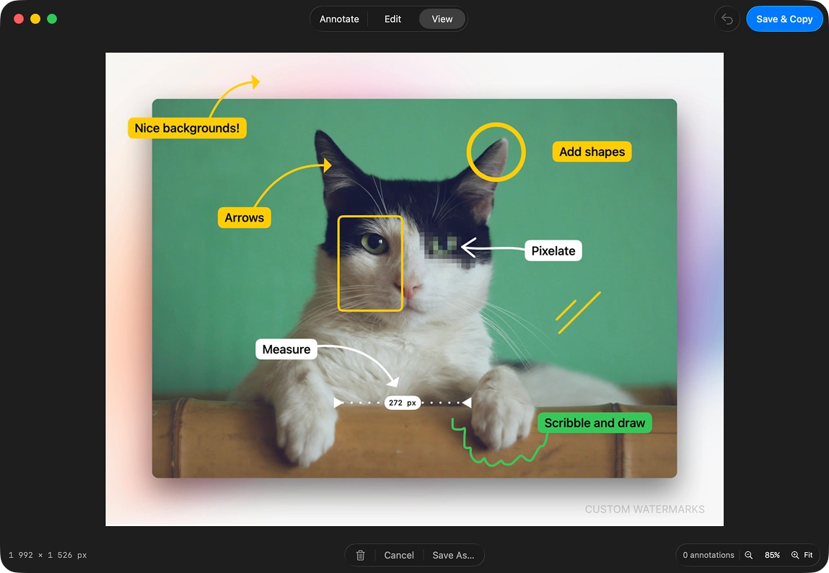Click the zoom out magnifier icon
Image resolution: width=829 pixels, height=573 pixels.
749,555
